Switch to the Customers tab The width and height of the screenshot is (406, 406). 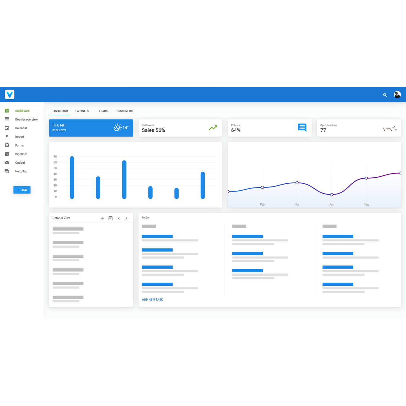point(124,111)
